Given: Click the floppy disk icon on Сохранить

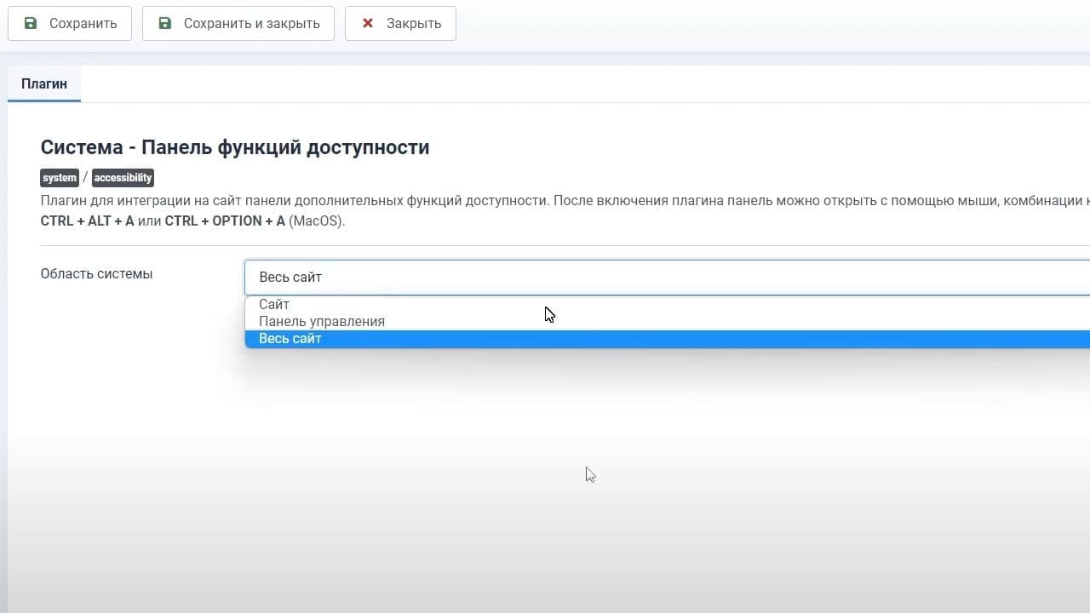Looking at the screenshot, I should (31, 23).
